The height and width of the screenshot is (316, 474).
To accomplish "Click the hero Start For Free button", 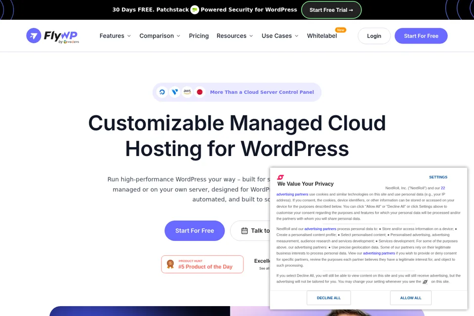I will 195,231.
